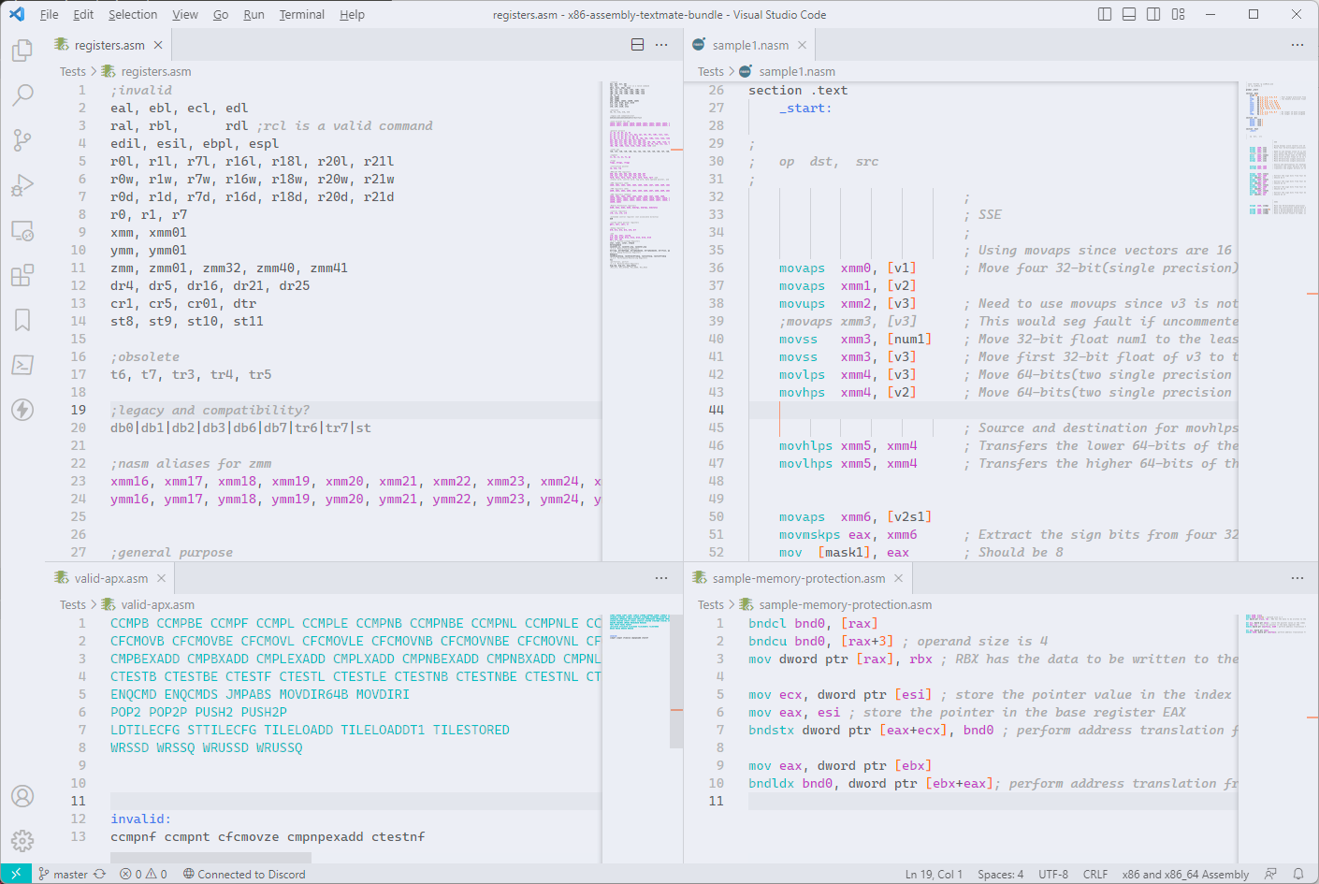Open the Explorer view in activity bar
This screenshot has height=884, width=1319.
click(22, 50)
